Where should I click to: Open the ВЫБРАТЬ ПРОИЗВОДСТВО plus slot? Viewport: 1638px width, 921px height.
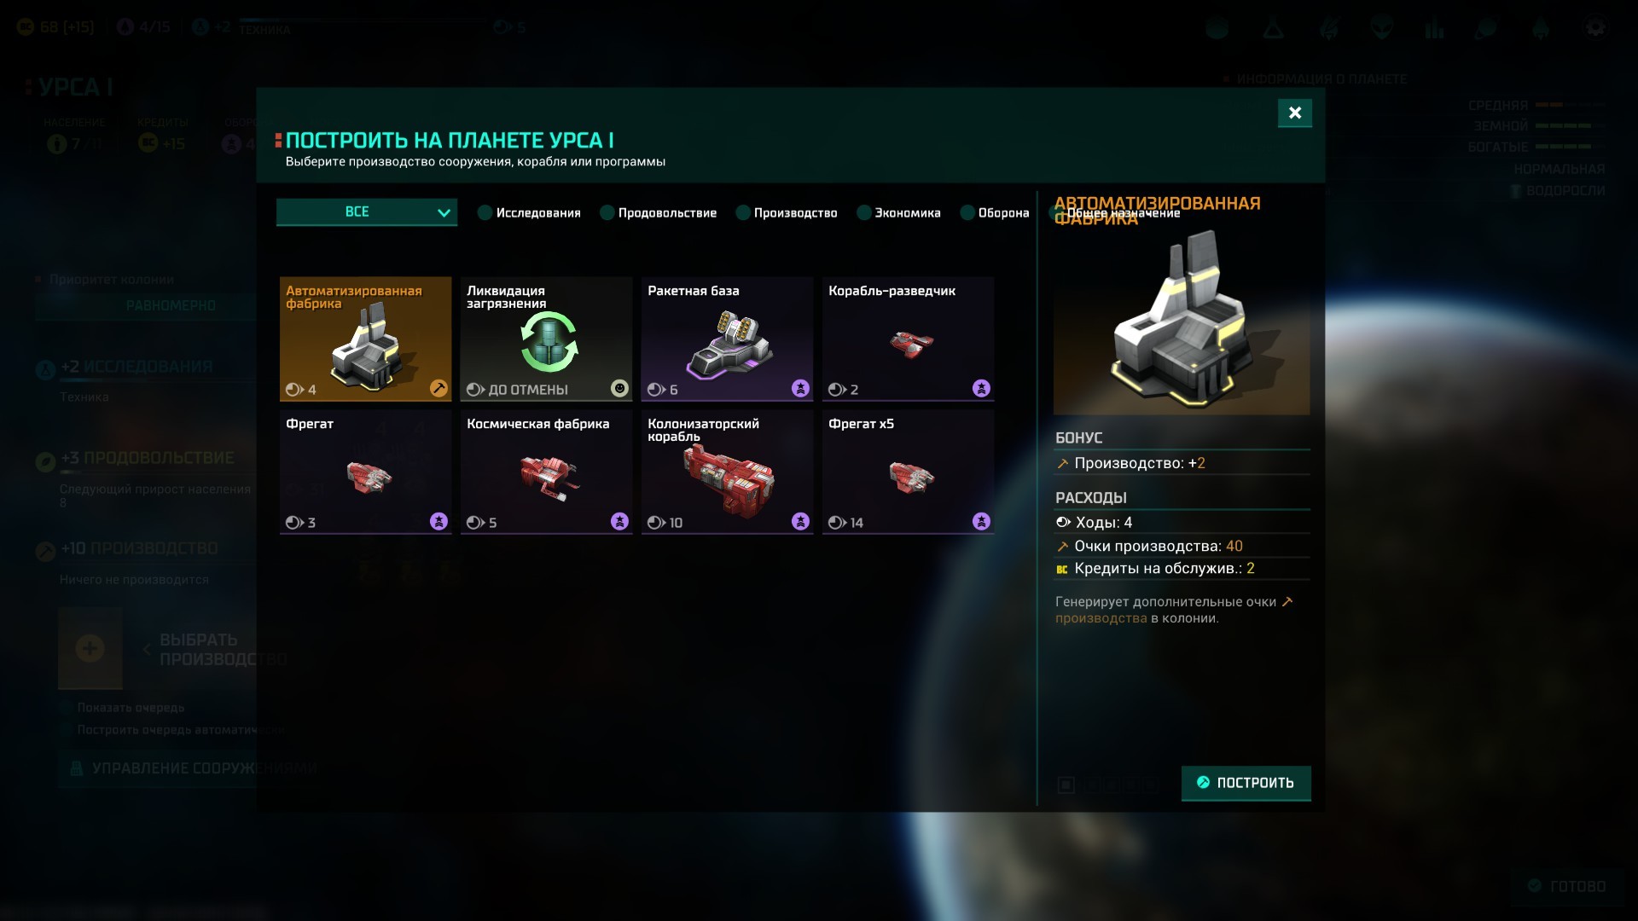pos(90,648)
